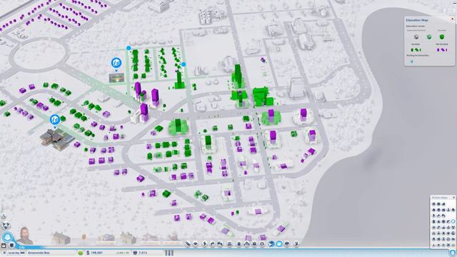
Task: Open the Government columned-building menu
Action: pyautogui.click(x=229, y=243)
